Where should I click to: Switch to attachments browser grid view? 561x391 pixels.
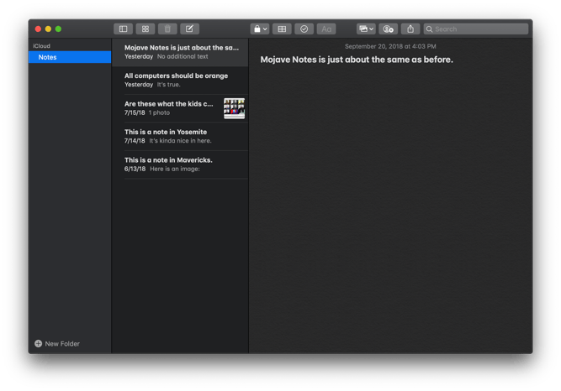tap(146, 29)
